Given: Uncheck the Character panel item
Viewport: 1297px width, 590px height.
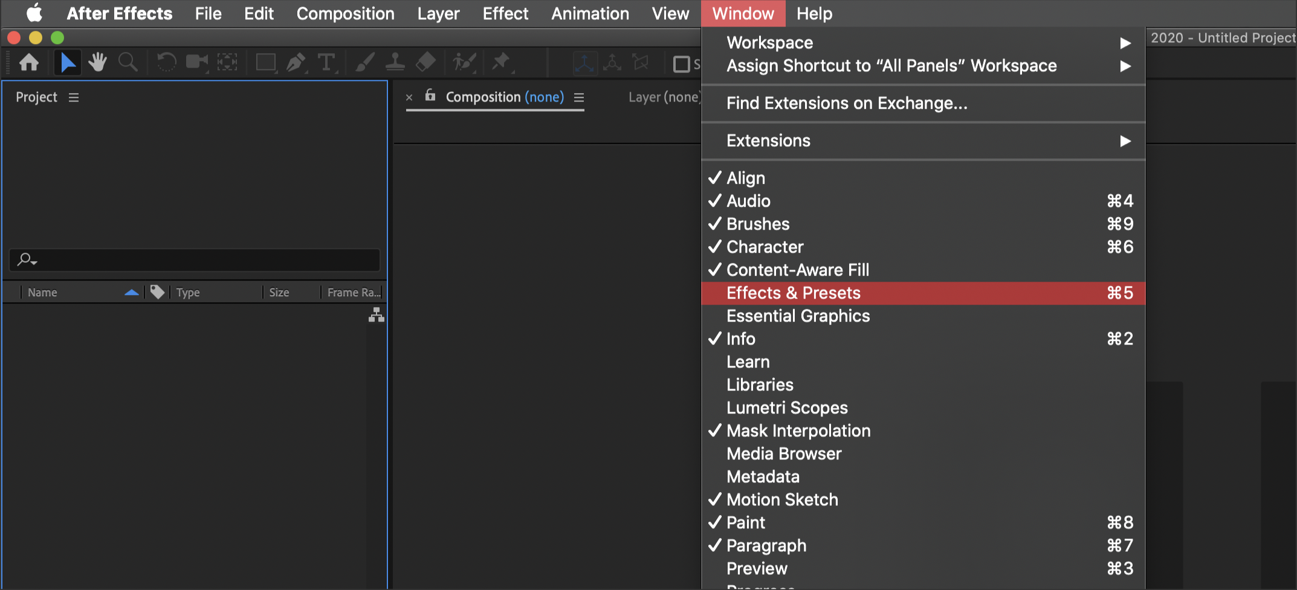Looking at the screenshot, I should pyautogui.click(x=923, y=247).
